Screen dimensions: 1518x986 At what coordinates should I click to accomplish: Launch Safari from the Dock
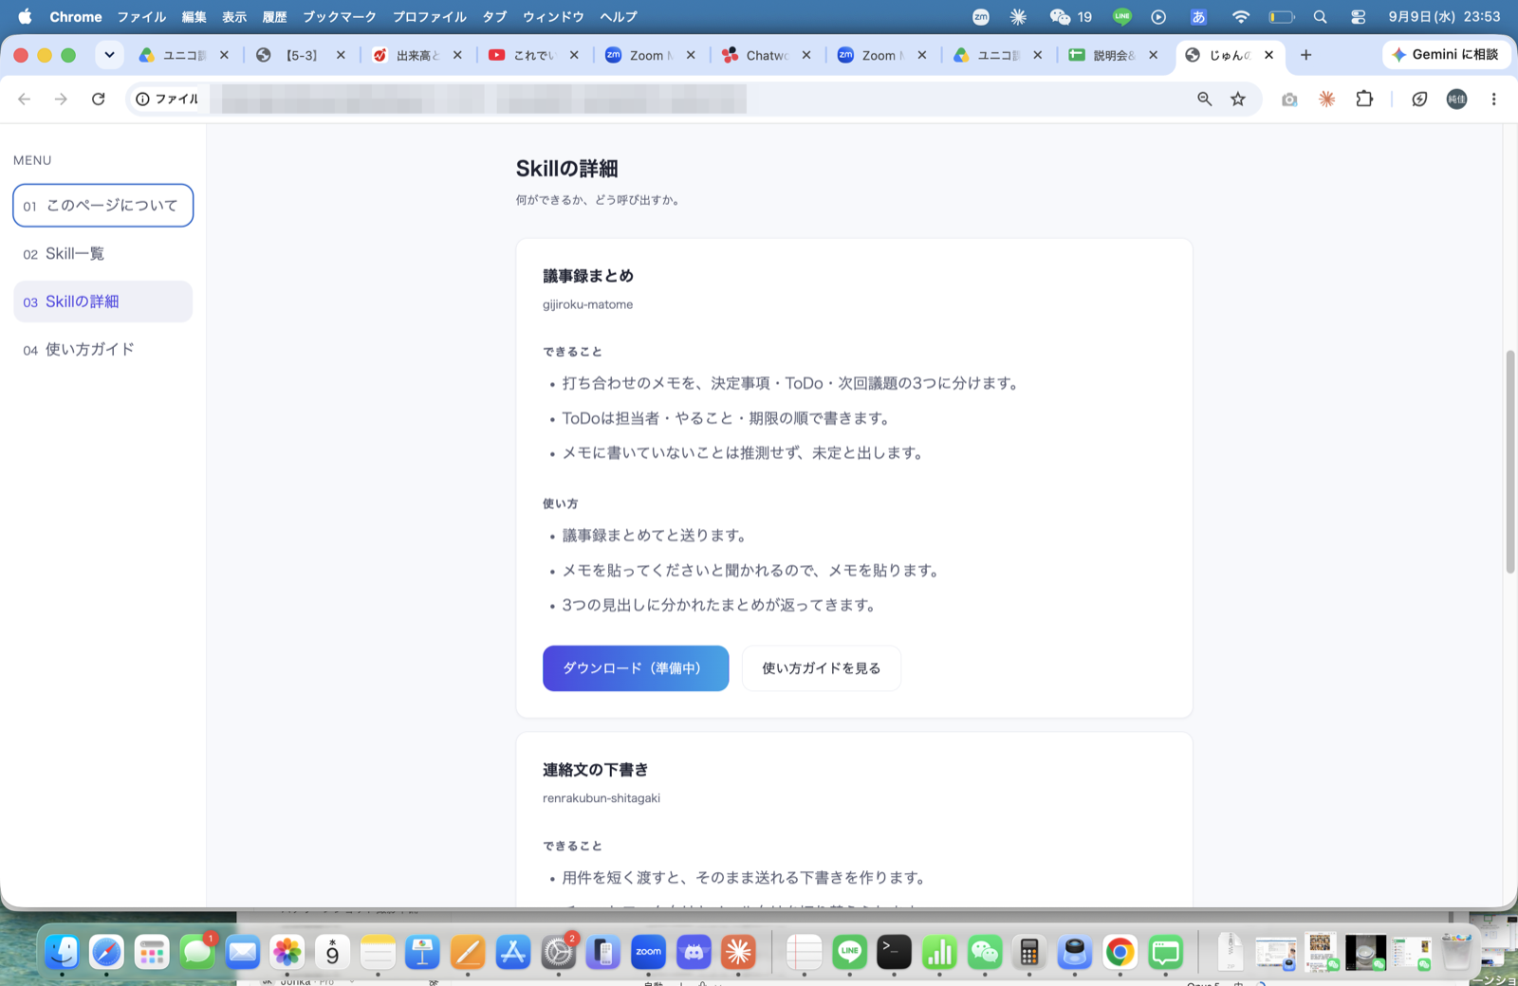[x=106, y=952]
